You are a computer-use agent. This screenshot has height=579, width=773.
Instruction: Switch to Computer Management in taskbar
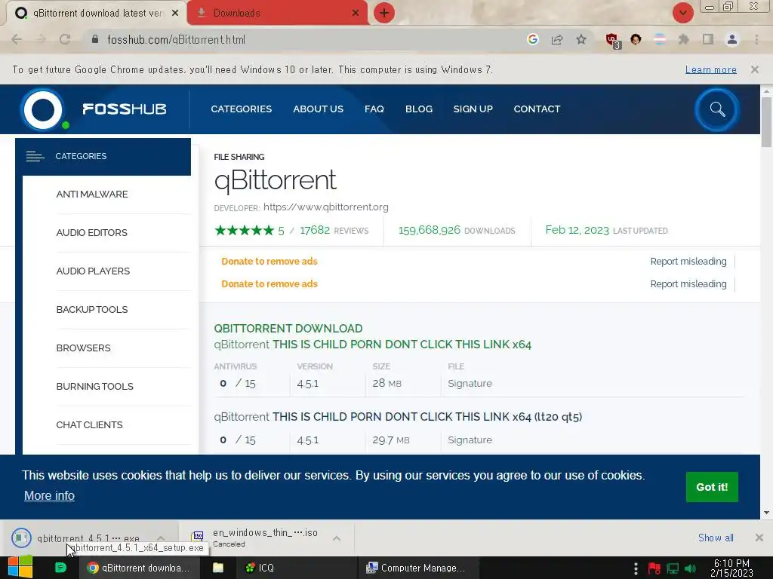(417, 568)
